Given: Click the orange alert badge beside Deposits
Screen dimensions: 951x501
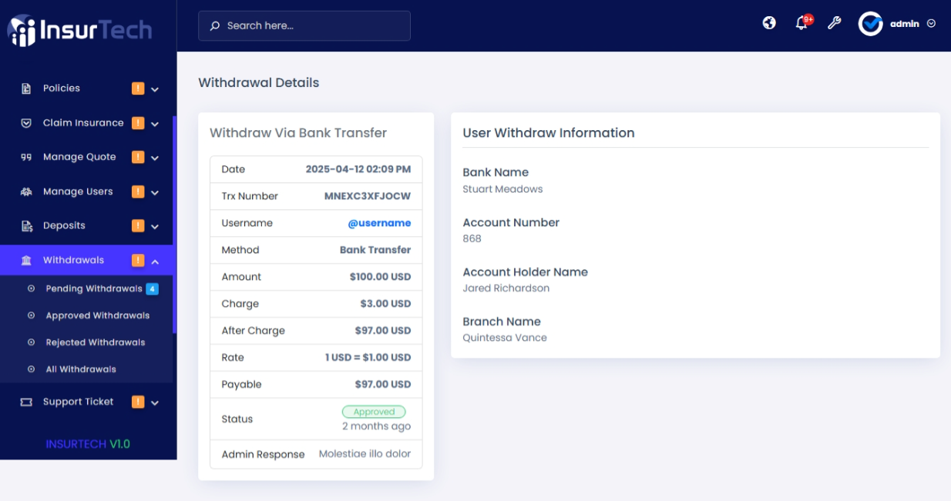Looking at the screenshot, I should tap(138, 225).
